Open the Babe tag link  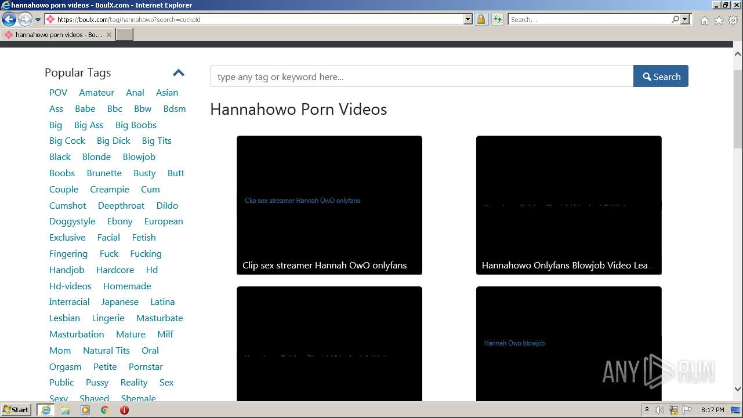[85, 109]
